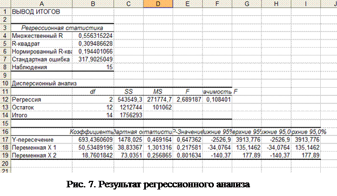Click 'df' column heading cell
This screenshot has height=196, width=337.
[93, 92]
